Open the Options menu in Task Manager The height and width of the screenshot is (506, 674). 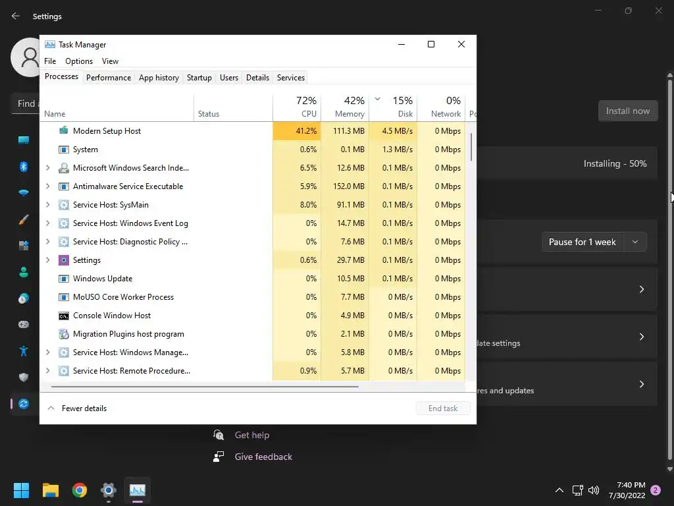coord(79,61)
